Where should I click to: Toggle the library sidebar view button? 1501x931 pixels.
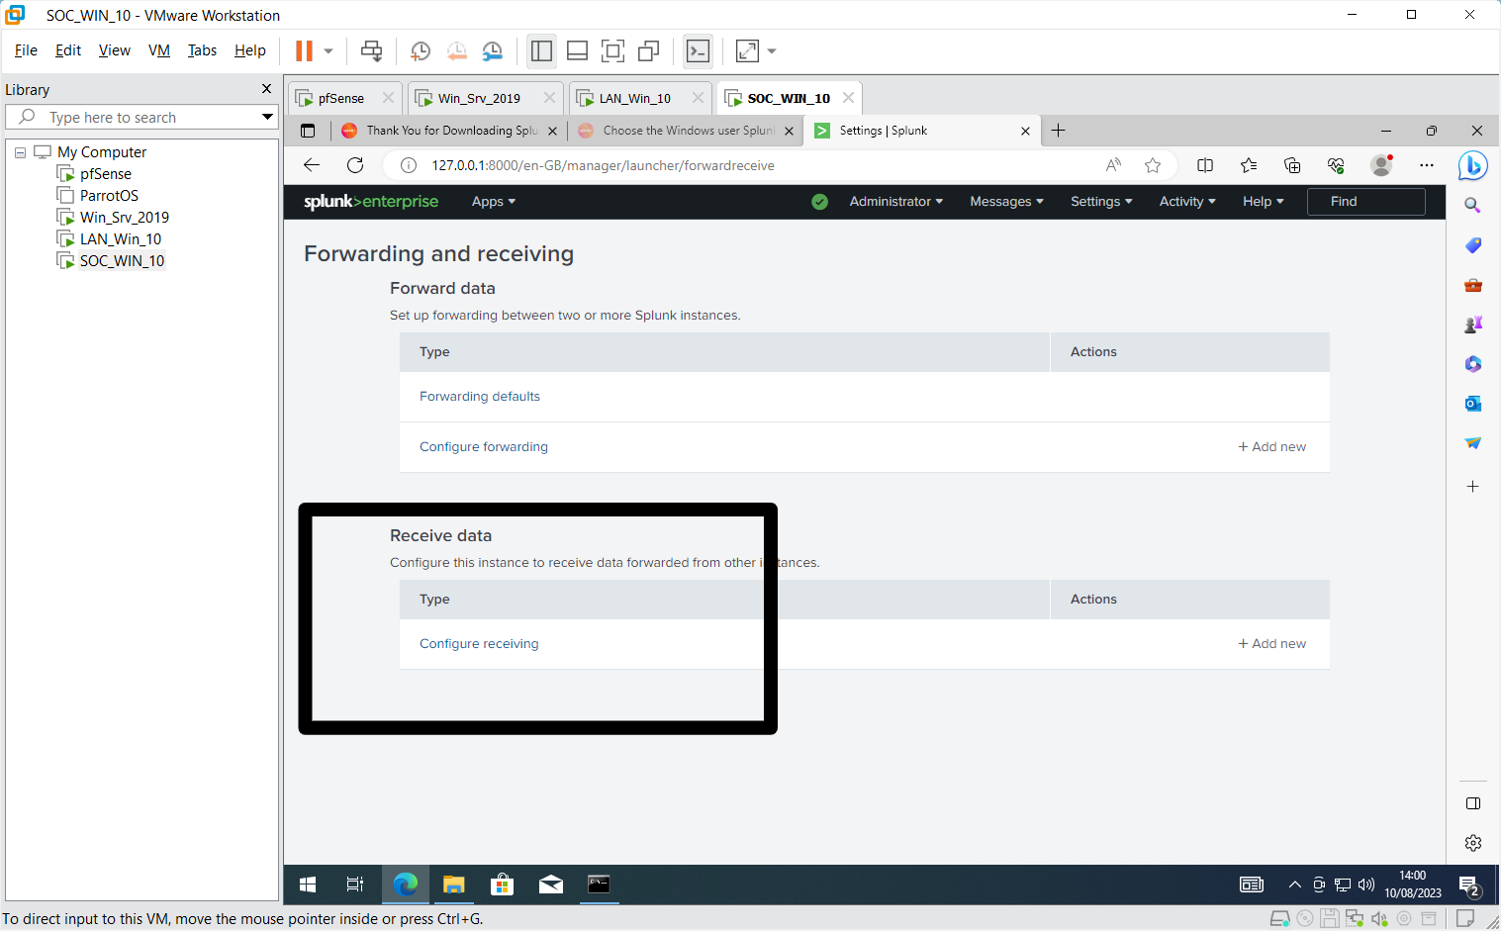click(541, 50)
